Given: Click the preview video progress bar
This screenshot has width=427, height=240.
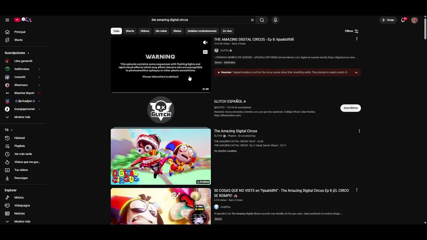Looking at the screenshot, I should tap(161, 92).
